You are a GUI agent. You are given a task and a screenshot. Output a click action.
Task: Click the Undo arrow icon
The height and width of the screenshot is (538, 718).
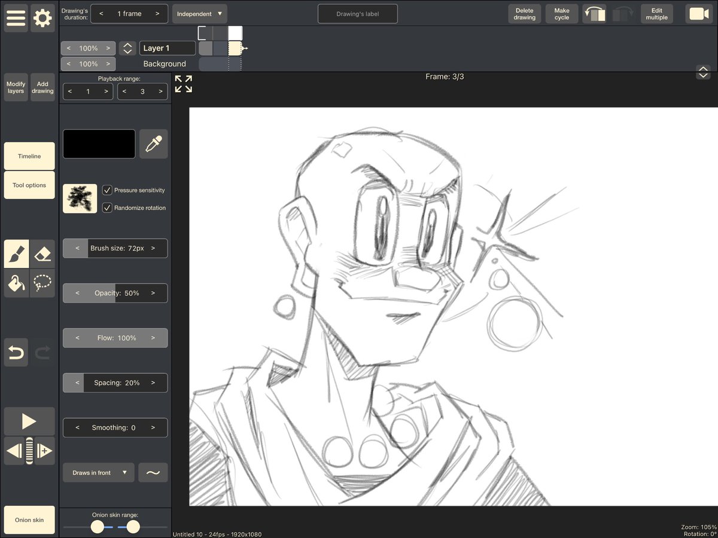coord(16,352)
